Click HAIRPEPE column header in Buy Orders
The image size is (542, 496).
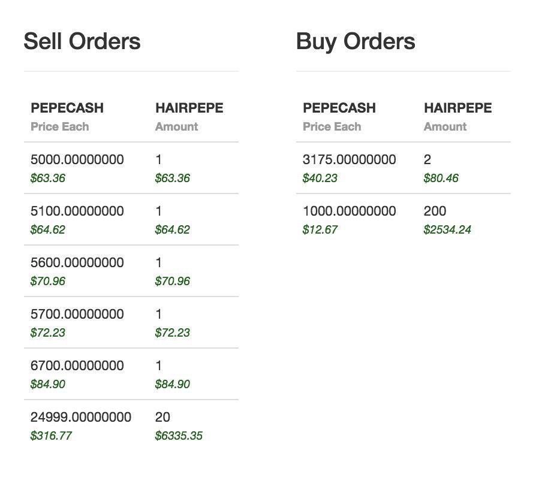[x=457, y=108]
